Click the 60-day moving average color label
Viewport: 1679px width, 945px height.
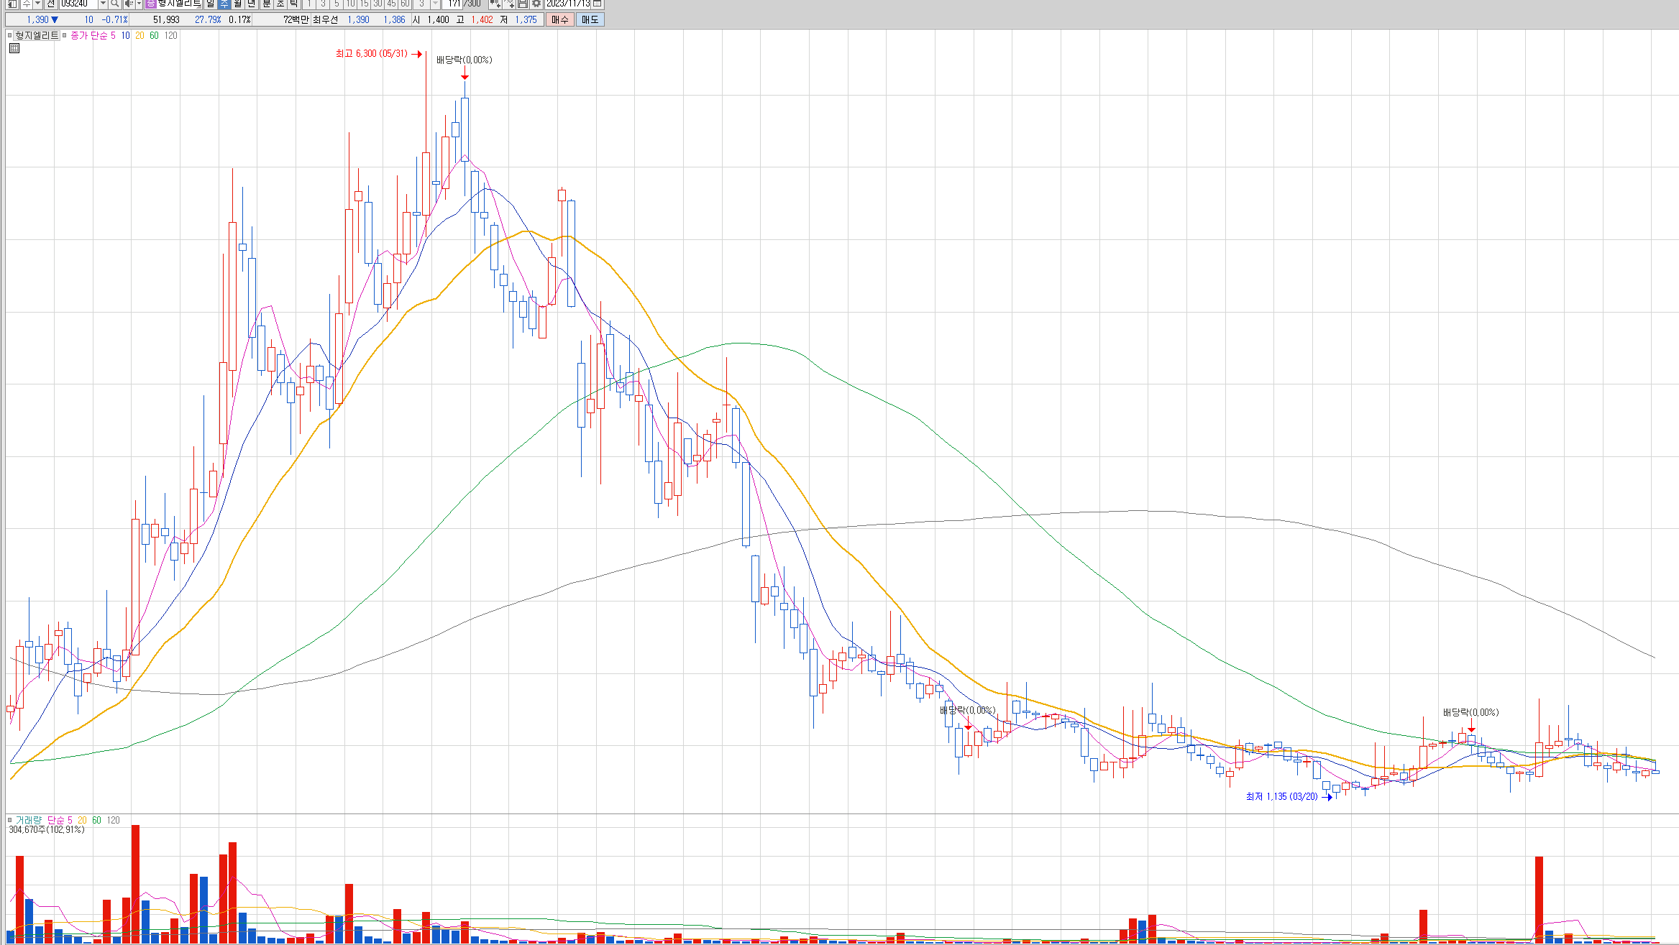point(154,35)
